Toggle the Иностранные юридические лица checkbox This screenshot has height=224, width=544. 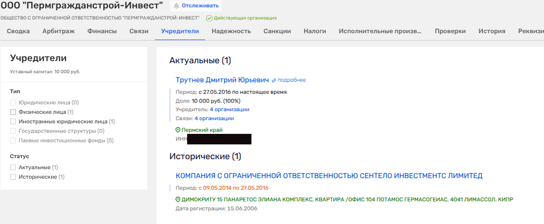point(13,121)
